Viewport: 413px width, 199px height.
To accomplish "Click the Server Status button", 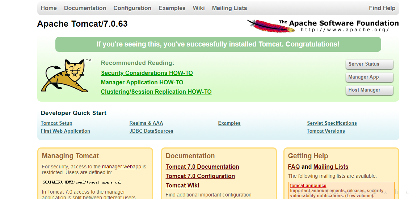I will 369,64.
